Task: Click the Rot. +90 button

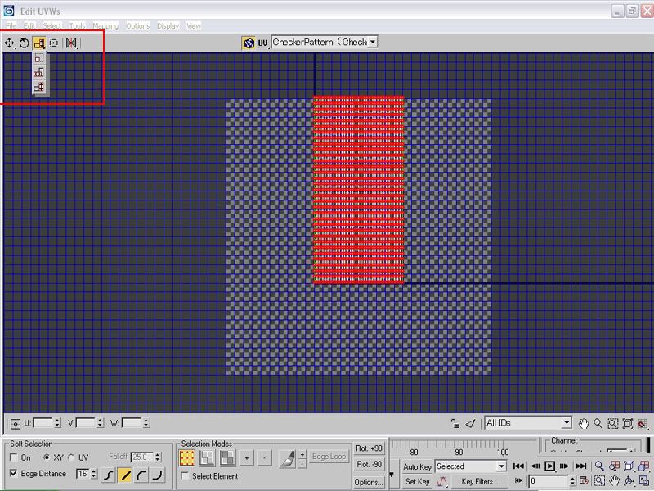Action: 370,448
